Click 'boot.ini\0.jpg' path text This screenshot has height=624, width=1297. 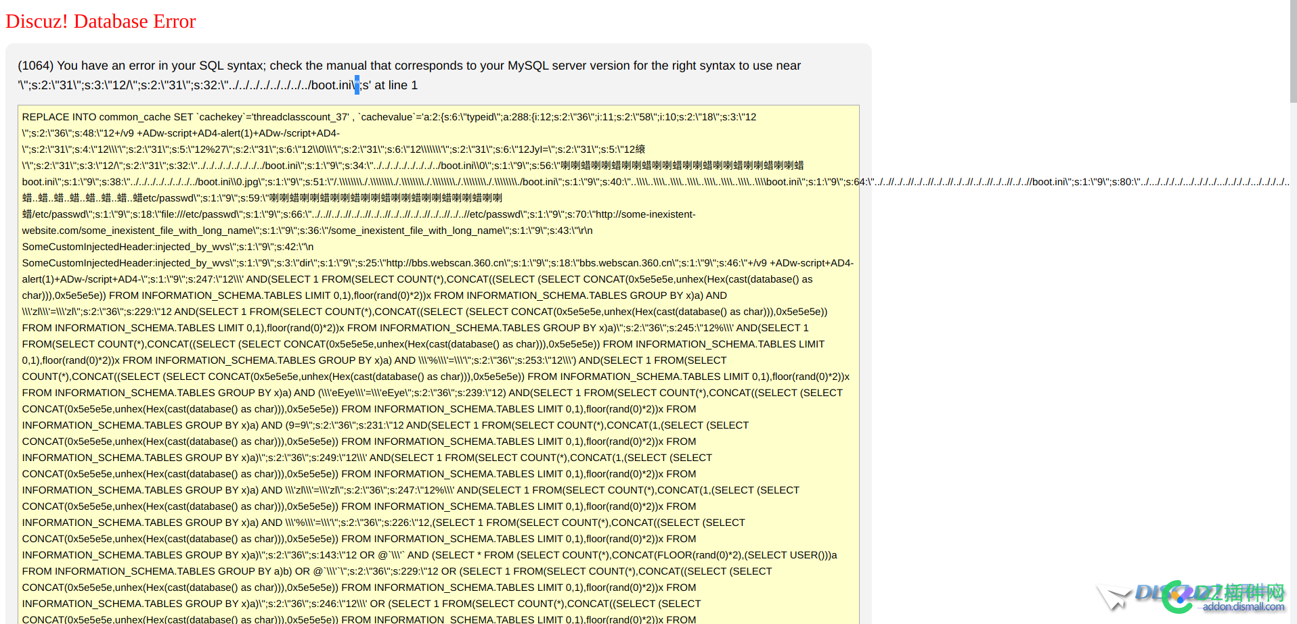(x=228, y=182)
